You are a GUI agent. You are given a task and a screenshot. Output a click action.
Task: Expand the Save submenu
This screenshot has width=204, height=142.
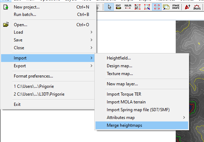48,40
